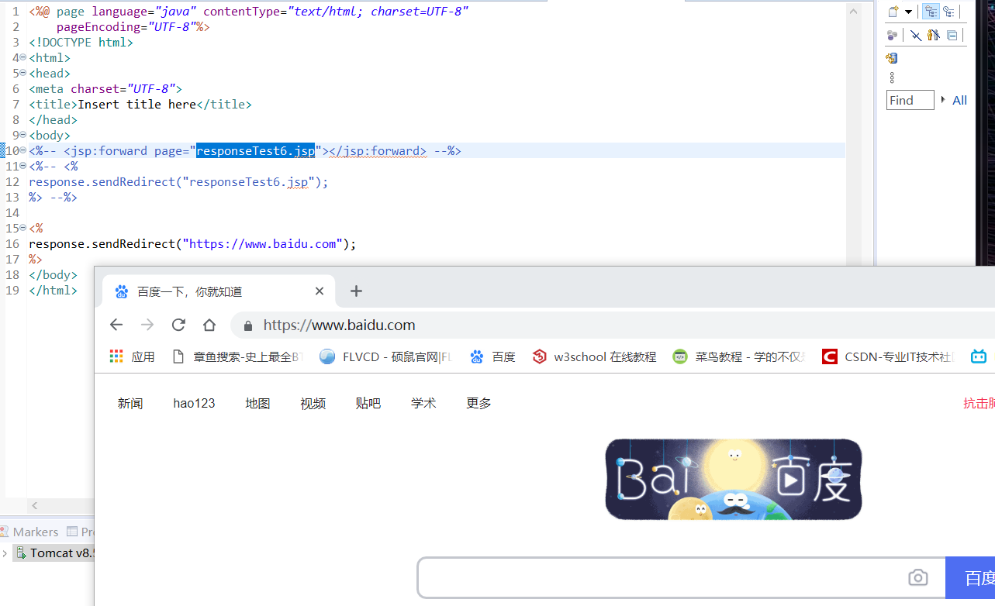The height and width of the screenshot is (606, 995).
Task: Click the 视频 nav link on Baidu
Action: [313, 403]
